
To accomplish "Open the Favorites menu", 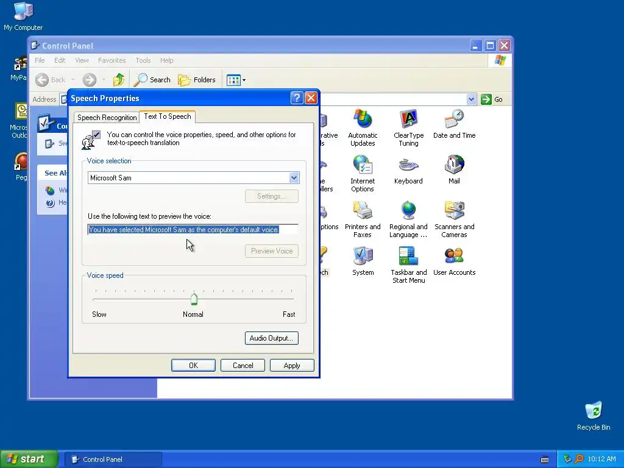I will coord(112,60).
